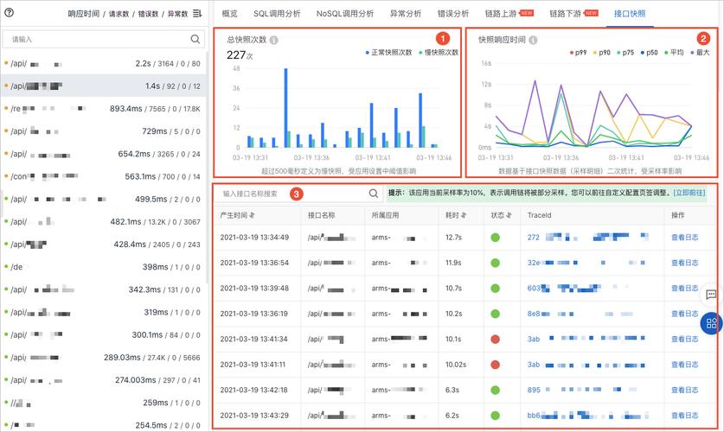Click the green status dot in the 13:42:18 row
Viewport: 724px width, 432px height.
496,390
